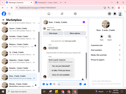The width and height of the screenshot is (126, 94).
Task: Click the View buyer button
Action: 53,33
